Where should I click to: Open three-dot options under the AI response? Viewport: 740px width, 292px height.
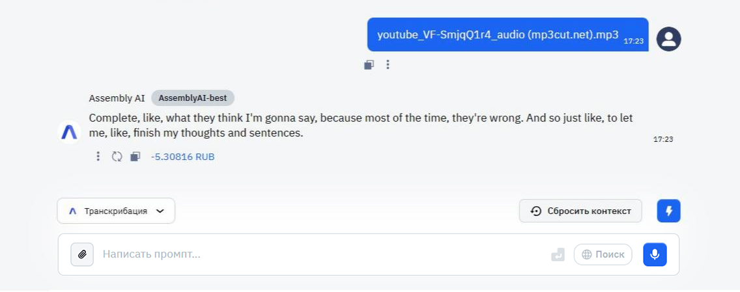point(98,157)
